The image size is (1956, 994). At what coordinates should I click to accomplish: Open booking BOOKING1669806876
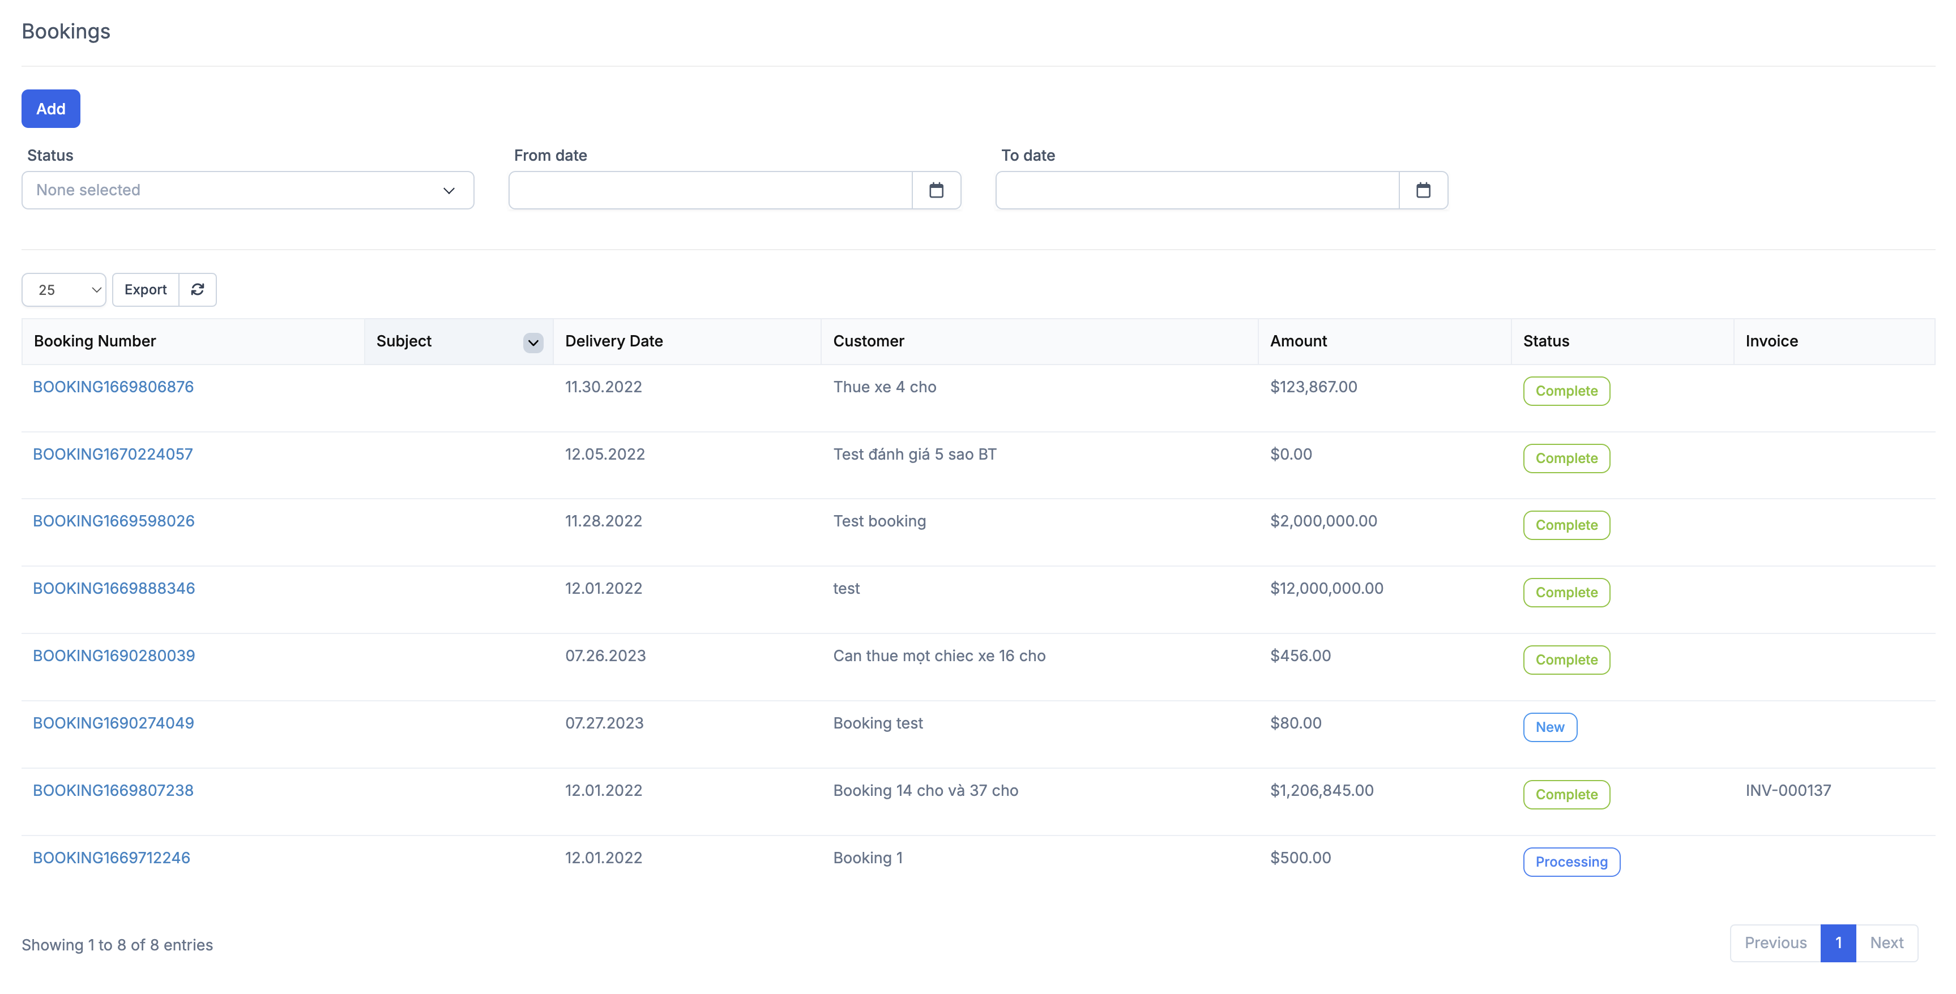coord(113,387)
